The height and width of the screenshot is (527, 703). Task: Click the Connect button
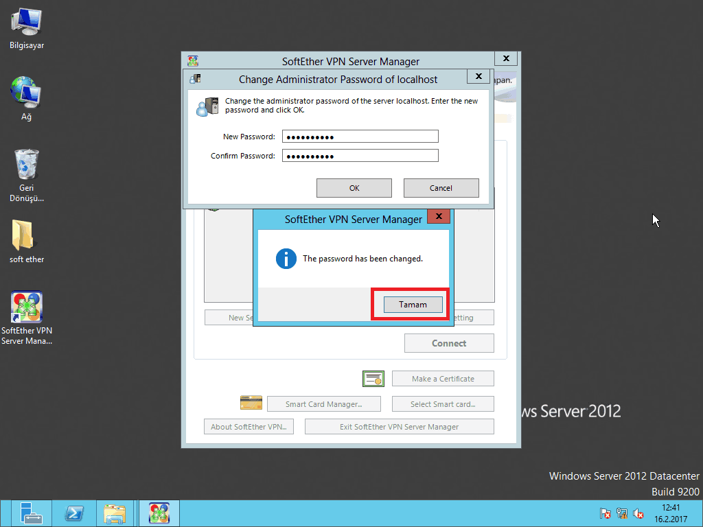click(x=449, y=343)
